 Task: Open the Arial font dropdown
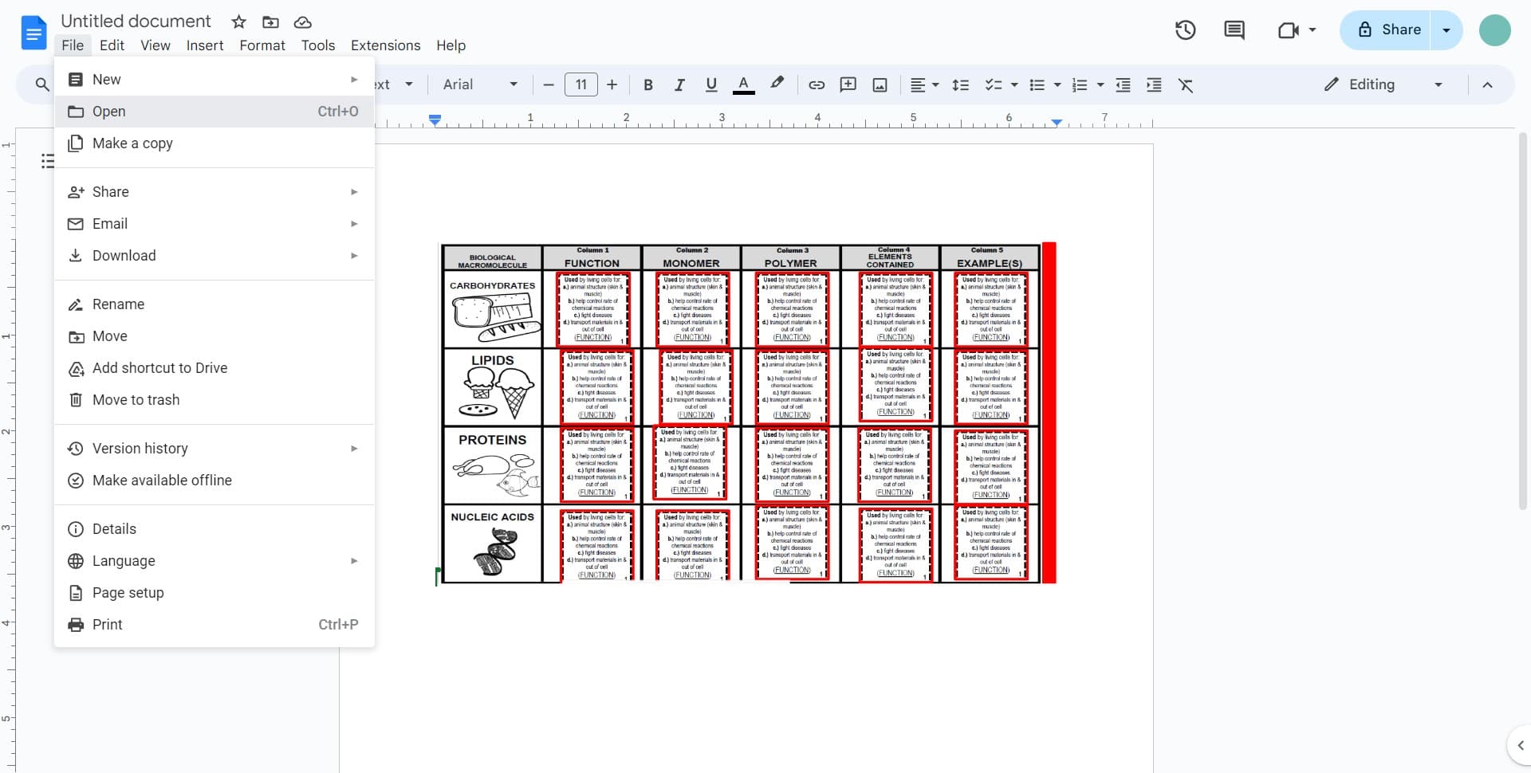pyautogui.click(x=480, y=84)
